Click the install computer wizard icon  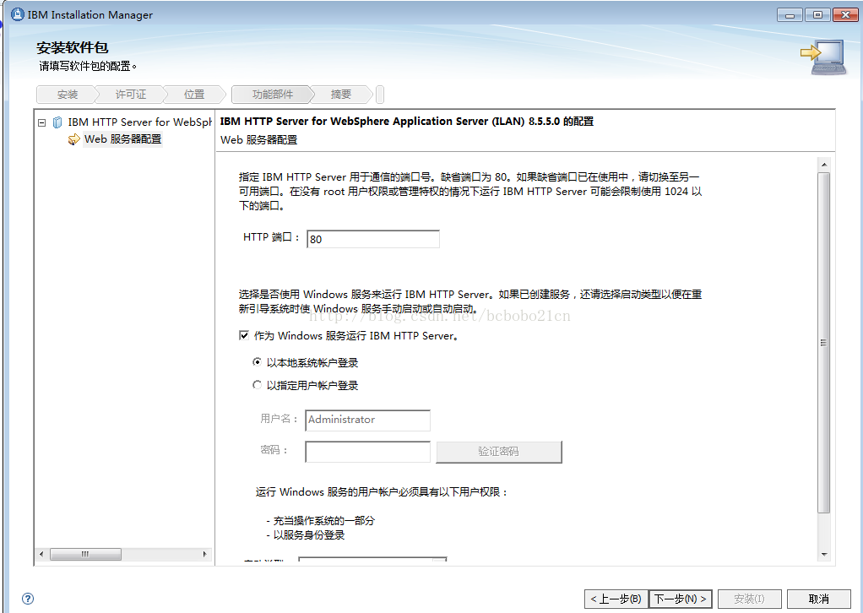(x=823, y=57)
